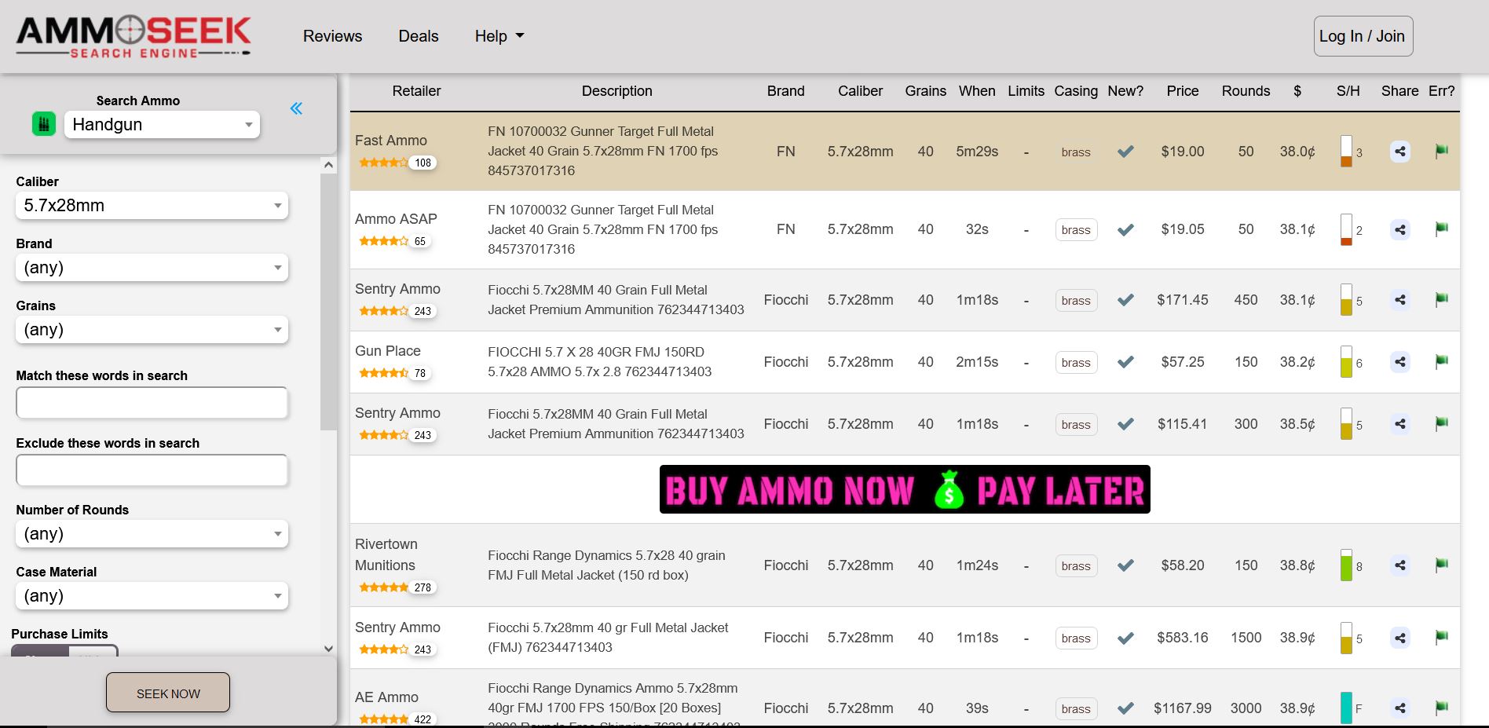
Task: Focus the Exclude these words input
Action: click(x=152, y=470)
